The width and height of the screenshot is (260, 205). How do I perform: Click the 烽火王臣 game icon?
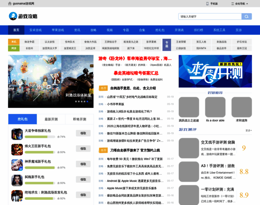coord(17,149)
